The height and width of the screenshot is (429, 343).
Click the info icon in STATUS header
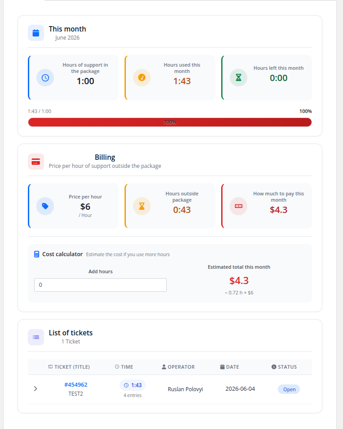click(274, 366)
